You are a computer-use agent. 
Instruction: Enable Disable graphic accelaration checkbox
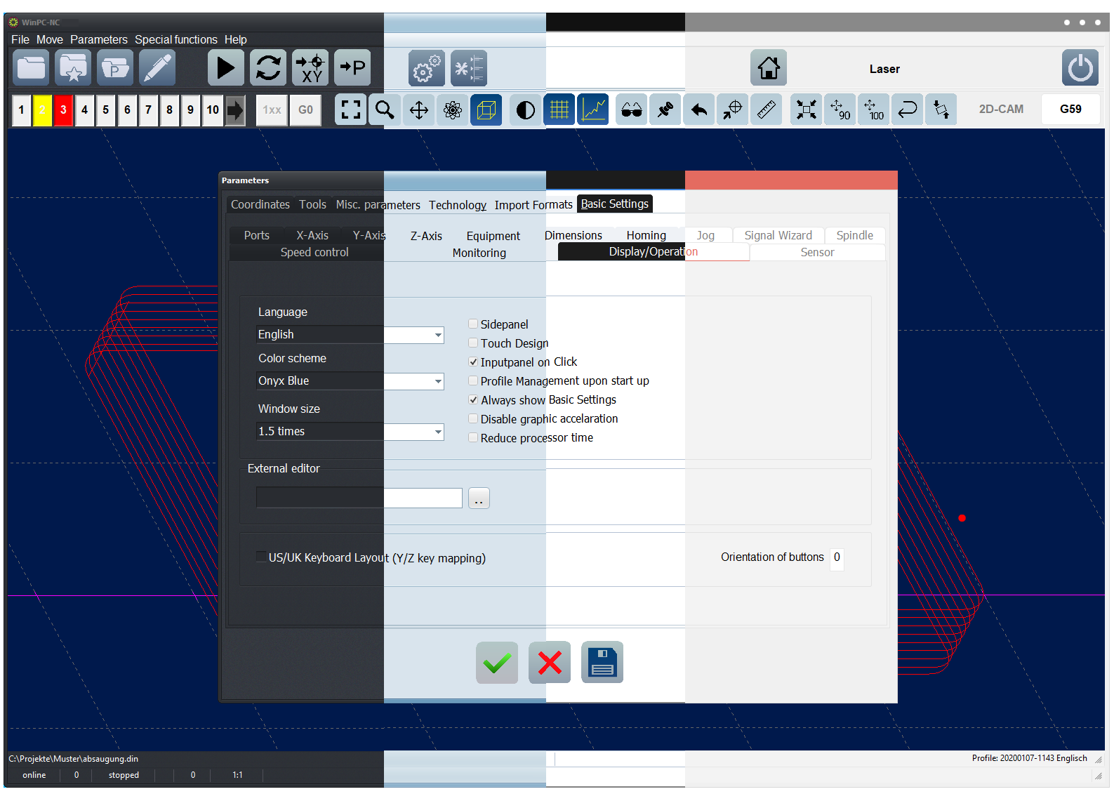(473, 418)
